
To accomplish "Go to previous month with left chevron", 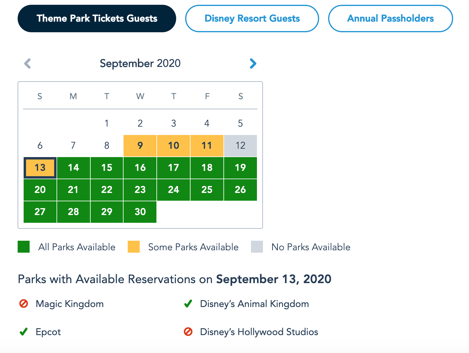I will click(28, 63).
